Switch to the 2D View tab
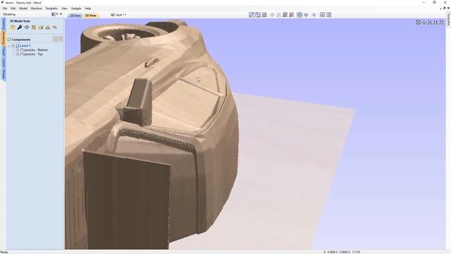 [x=75, y=16]
